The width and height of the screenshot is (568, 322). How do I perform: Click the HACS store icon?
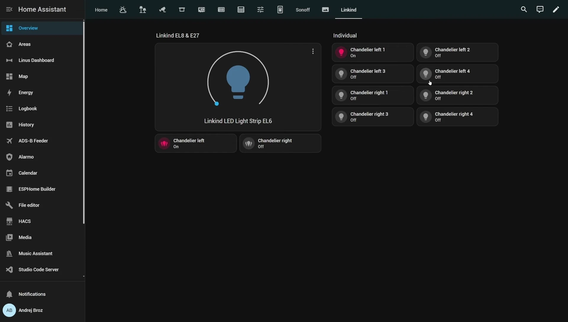click(9, 221)
